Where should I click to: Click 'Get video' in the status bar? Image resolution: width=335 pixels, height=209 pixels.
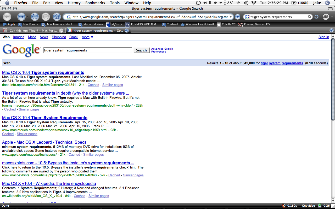pos(308,206)
